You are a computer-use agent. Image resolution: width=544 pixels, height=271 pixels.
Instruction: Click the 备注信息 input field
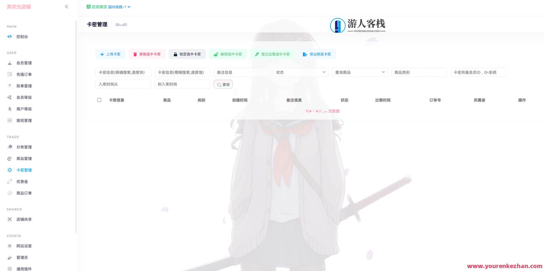(241, 72)
